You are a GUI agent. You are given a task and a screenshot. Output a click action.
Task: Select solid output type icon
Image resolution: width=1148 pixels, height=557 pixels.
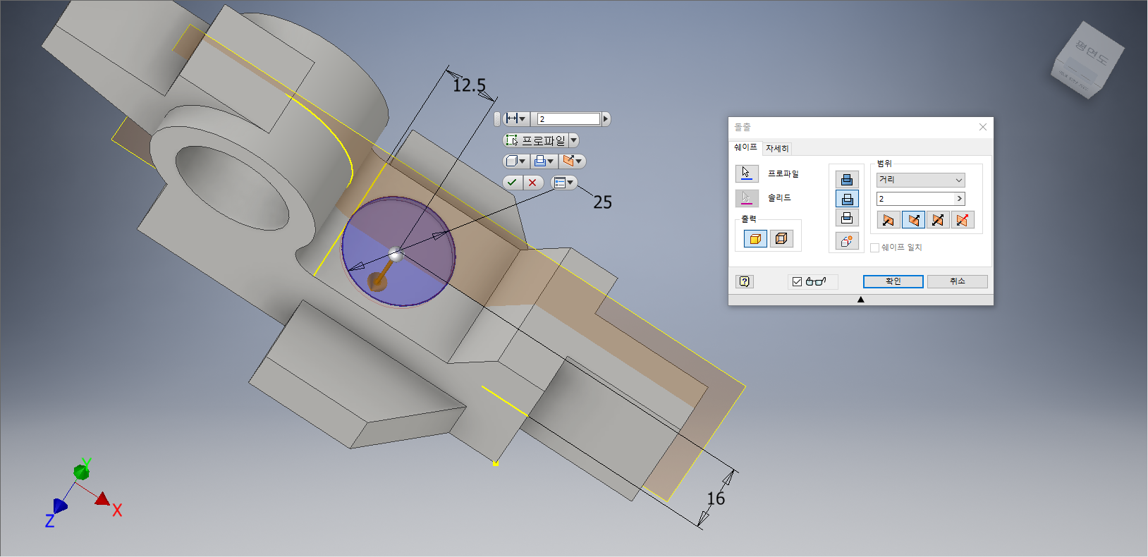[x=755, y=239]
